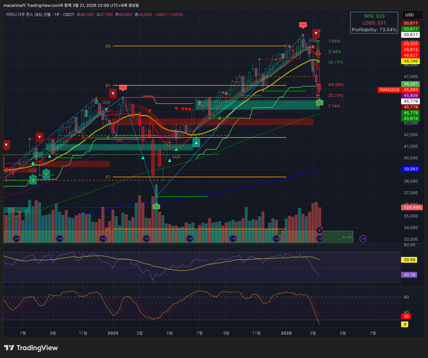Select the green HL label under the April 2025 low

(156, 207)
